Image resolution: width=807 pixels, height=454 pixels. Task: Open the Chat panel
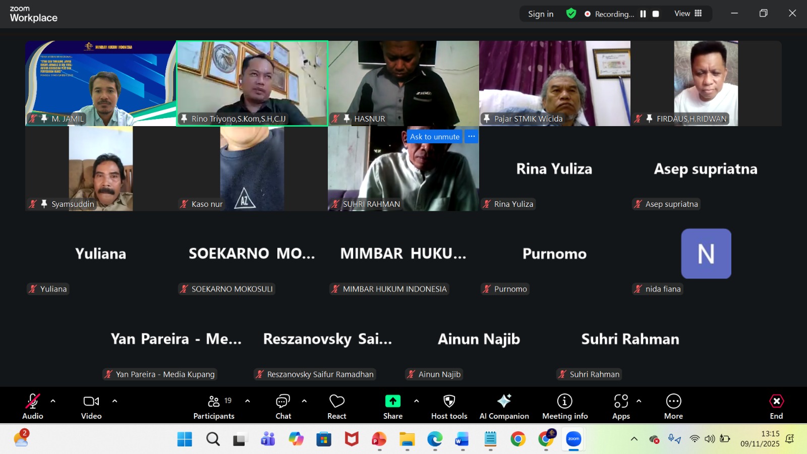(283, 407)
